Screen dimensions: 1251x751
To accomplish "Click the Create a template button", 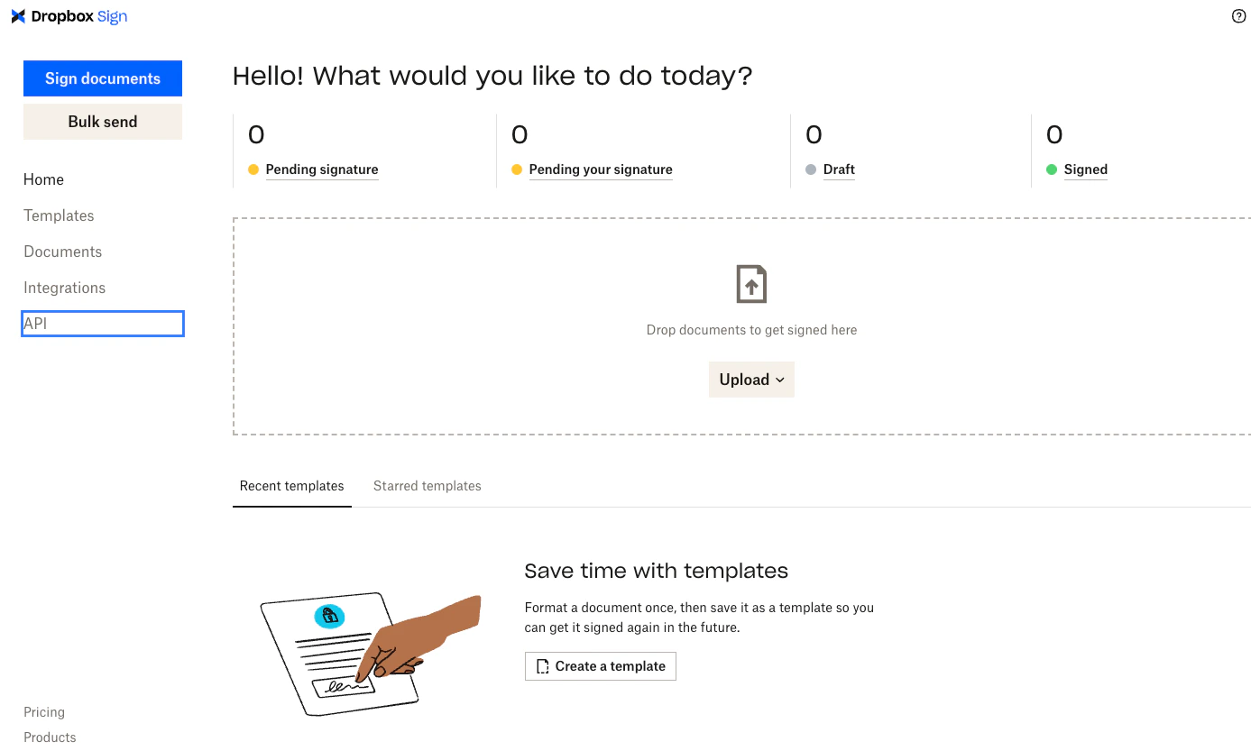I will click(x=601, y=666).
